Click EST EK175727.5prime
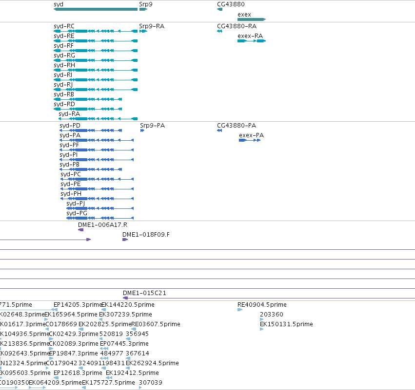The width and height of the screenshot is (415, 390). pos(84,388)
